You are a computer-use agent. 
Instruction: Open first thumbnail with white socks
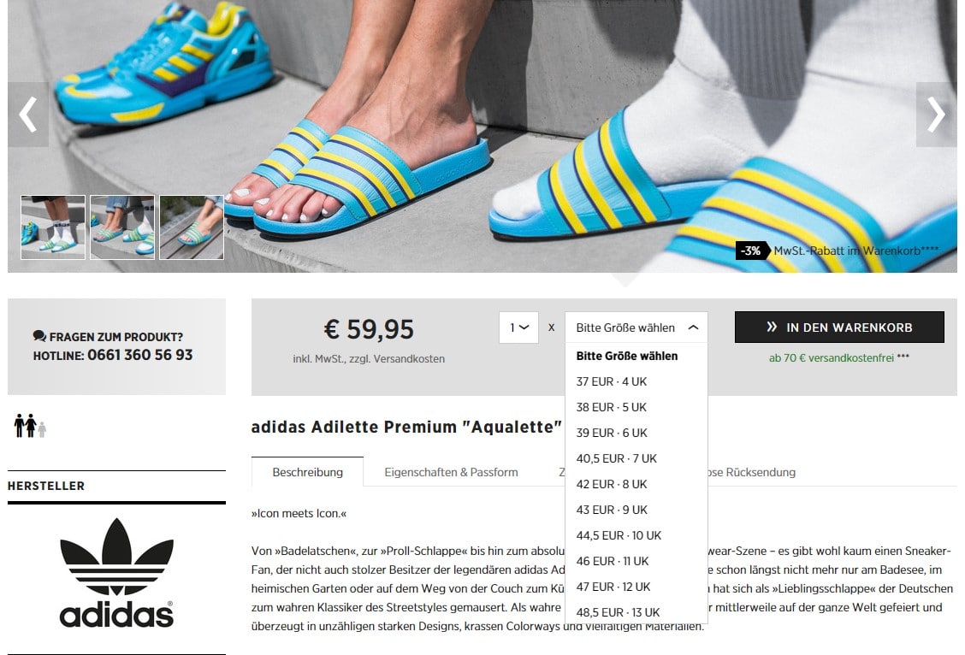click(x=53, y=227)
